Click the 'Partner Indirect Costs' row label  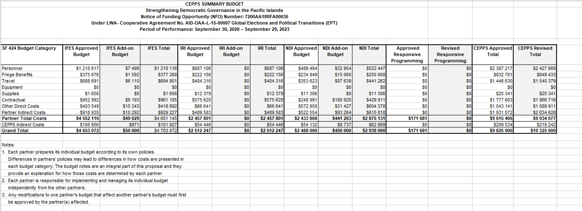[24, 112]
